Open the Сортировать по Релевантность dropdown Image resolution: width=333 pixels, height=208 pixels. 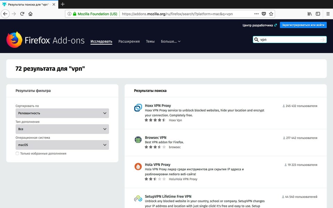[62, 113]
